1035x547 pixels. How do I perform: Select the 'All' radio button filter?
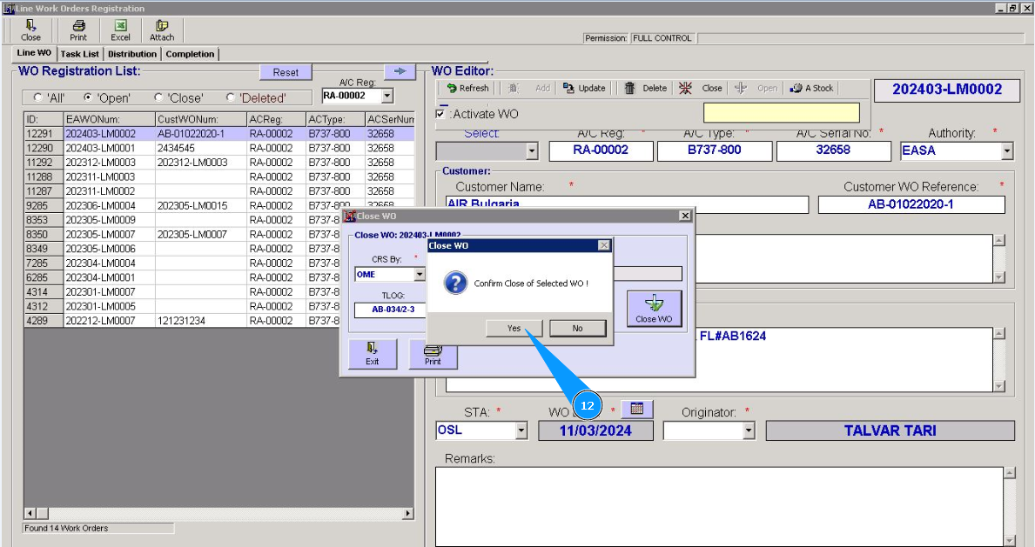point(38,97)
